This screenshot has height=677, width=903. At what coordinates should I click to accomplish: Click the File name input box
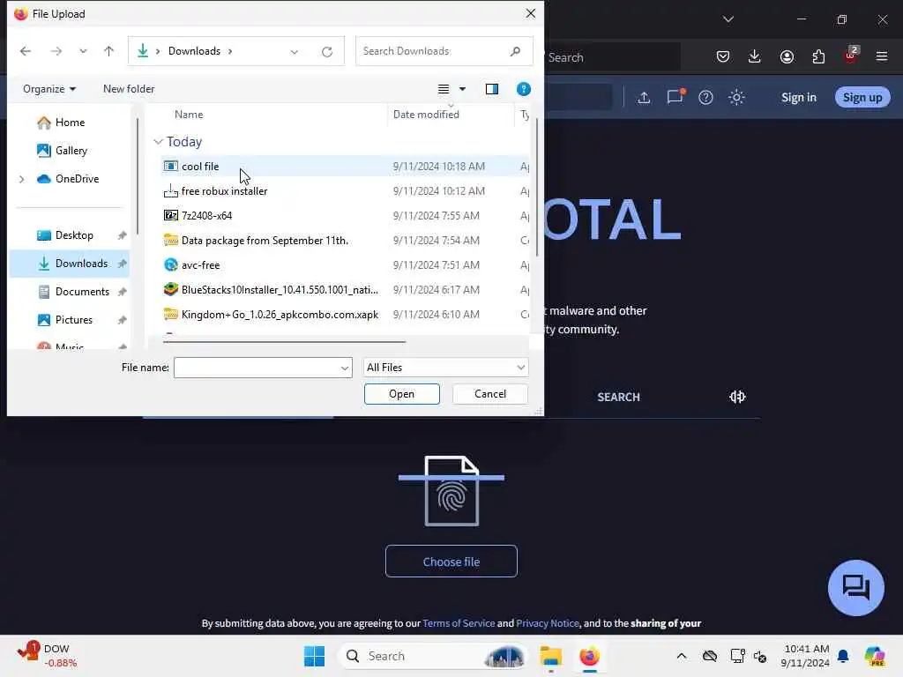257,368
